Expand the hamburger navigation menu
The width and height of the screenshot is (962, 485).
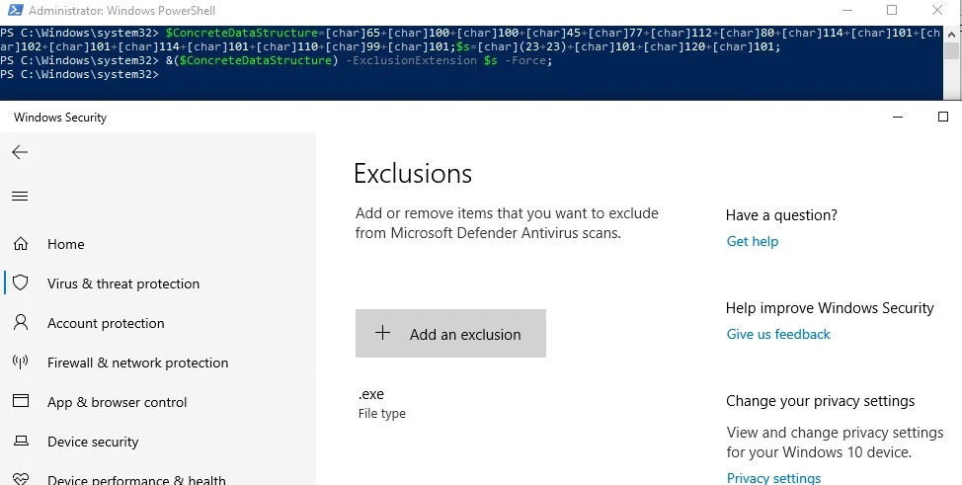20,196
